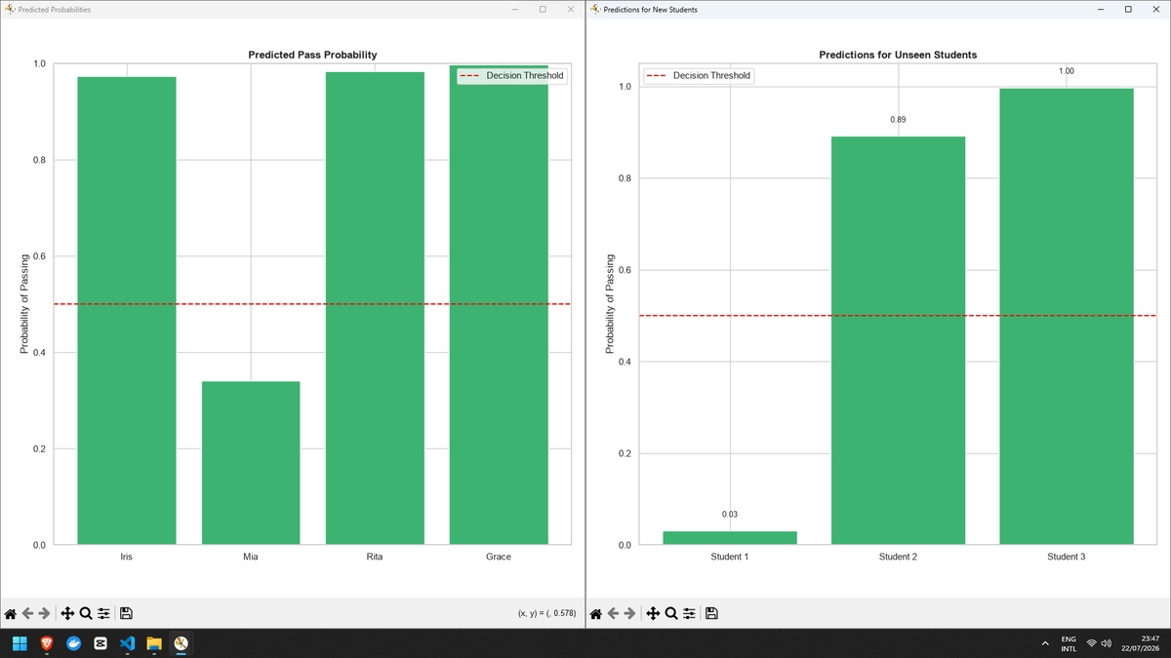Launch Brave browser from the taskbar

tap(47, 643)
